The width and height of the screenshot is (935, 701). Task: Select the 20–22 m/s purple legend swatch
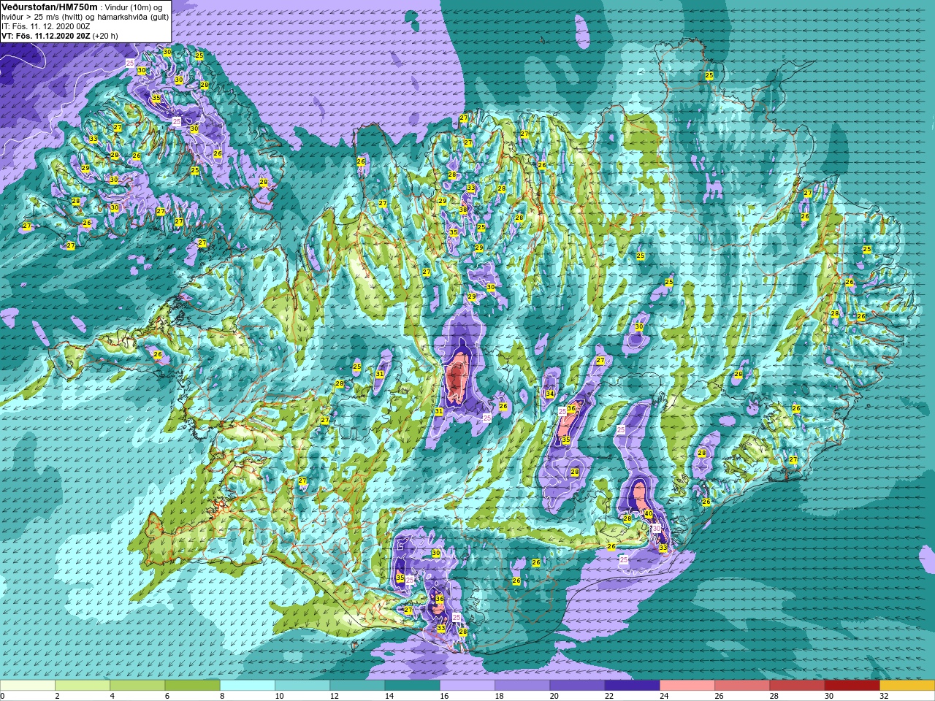577,686
